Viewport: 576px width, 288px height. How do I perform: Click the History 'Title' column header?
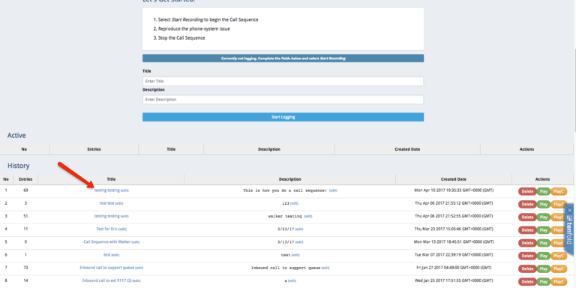[x=111, y=179]
